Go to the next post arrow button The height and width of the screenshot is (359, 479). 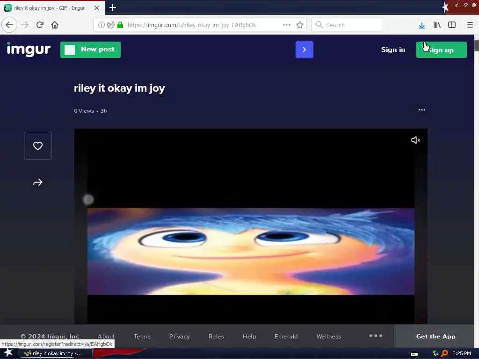[x=304, y=50]
